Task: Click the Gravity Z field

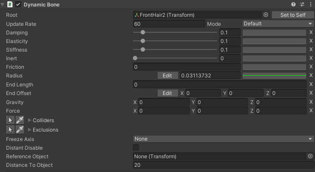Action: [x=281, y=102]
